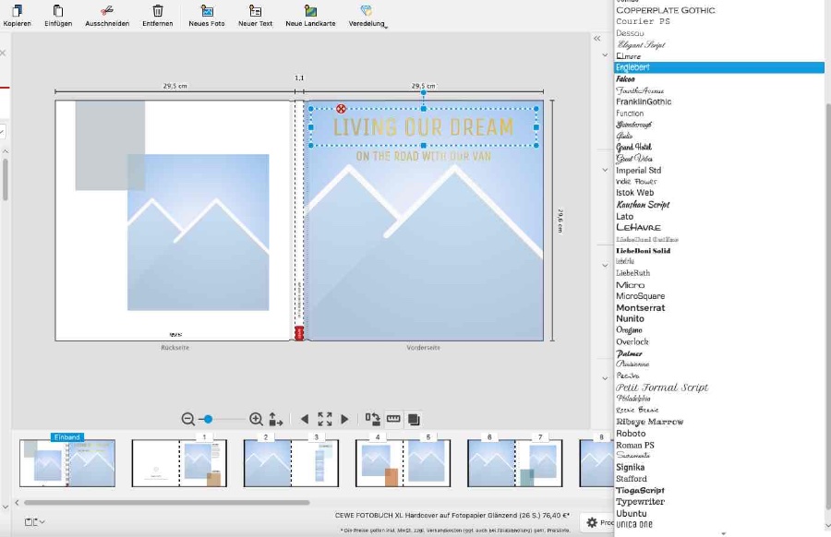The image size is (831, 537).
Task: Pick Typewriter in the font list
Action: 640,502
